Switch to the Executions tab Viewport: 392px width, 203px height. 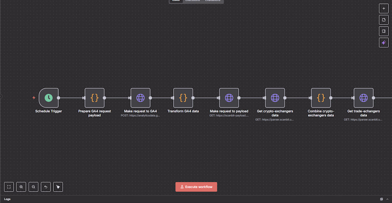192,1
